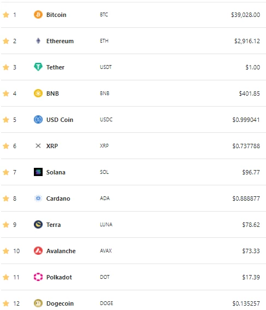The image size is (266, 310).
Task: Click the yellow BNB logo icon
Action: pos(38,93)
